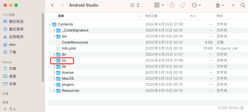Click the Info.plist file name

(69, 48)
